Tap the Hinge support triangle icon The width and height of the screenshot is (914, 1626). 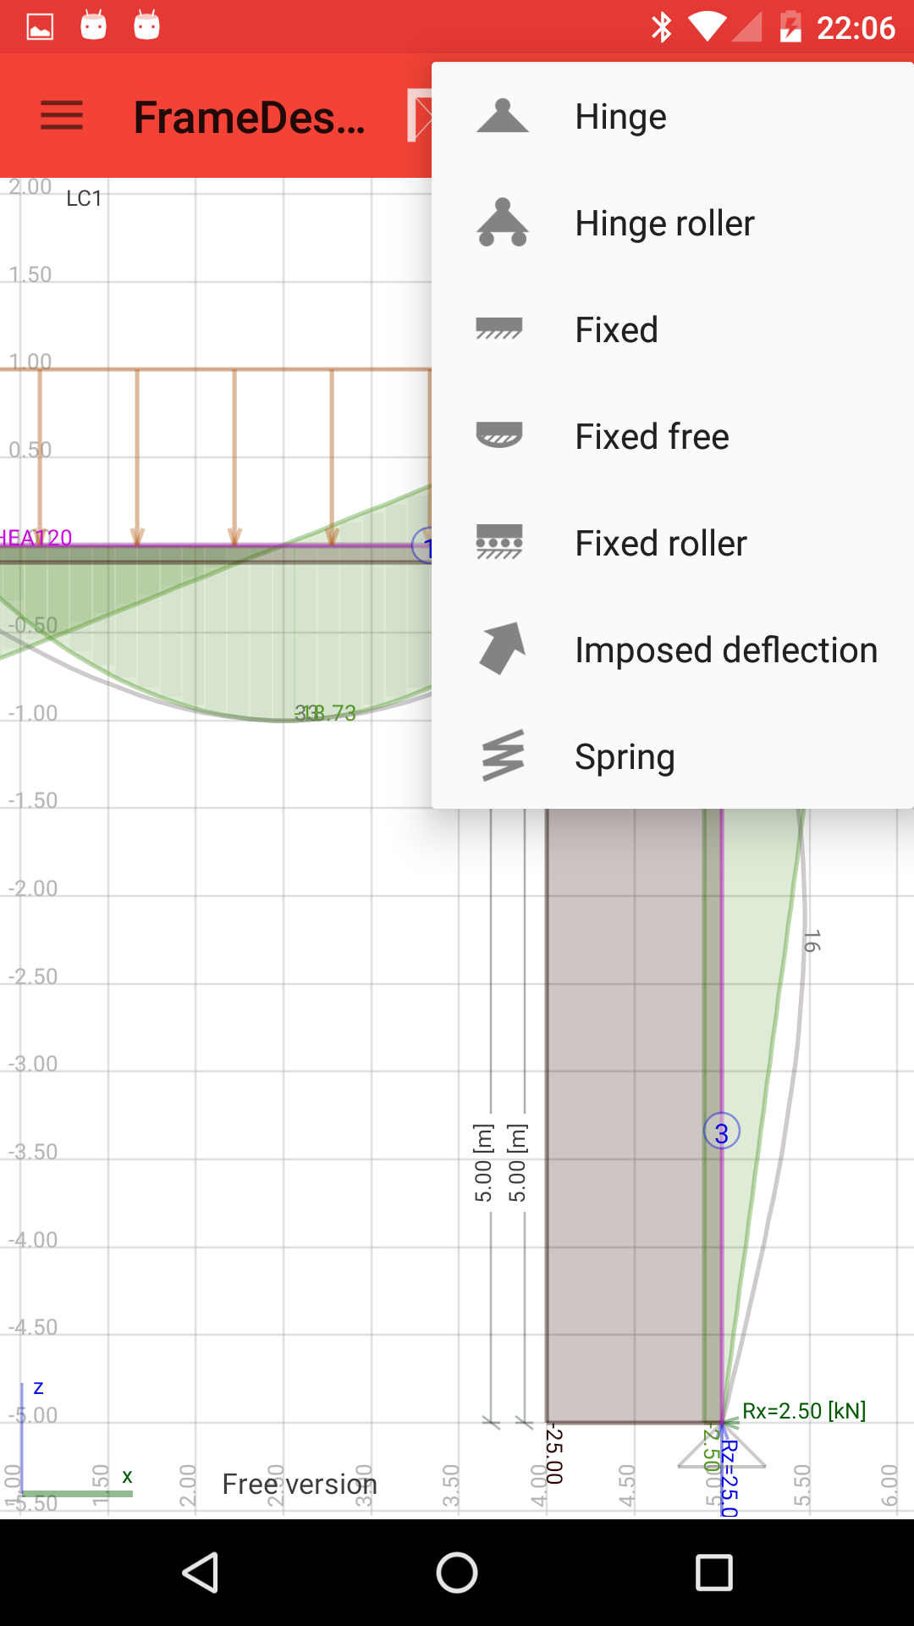pos(502,116)
